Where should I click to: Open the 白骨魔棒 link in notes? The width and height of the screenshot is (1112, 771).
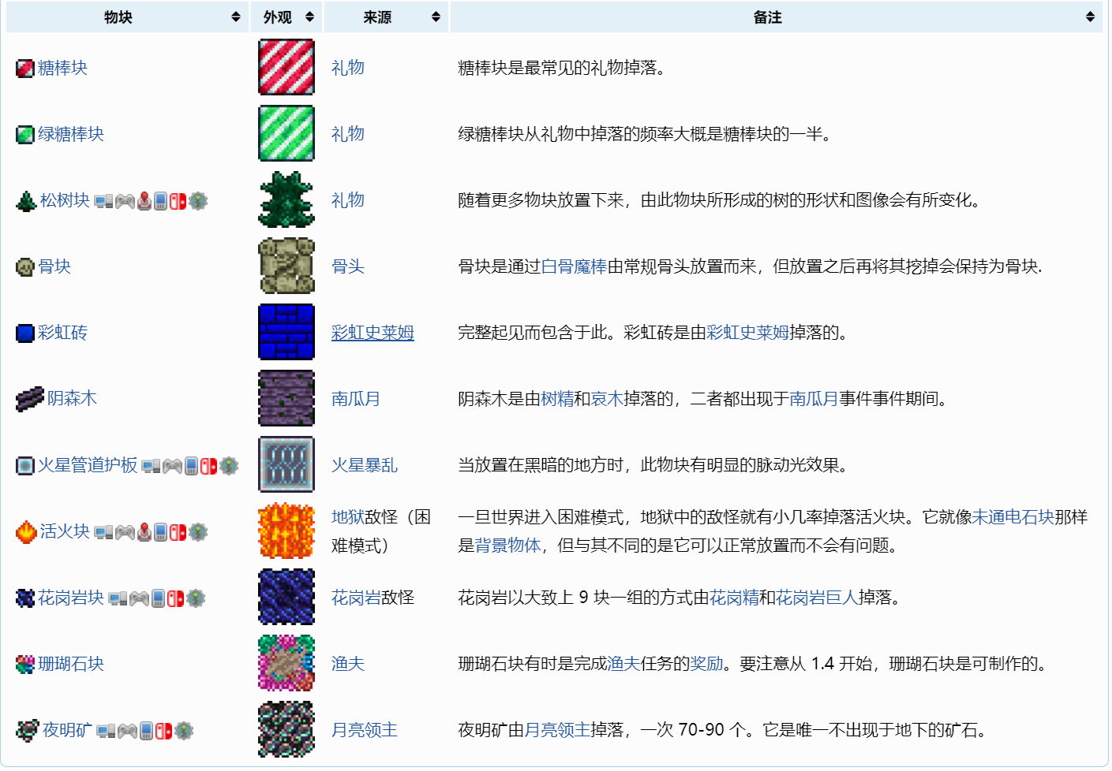tap(574, 266)
